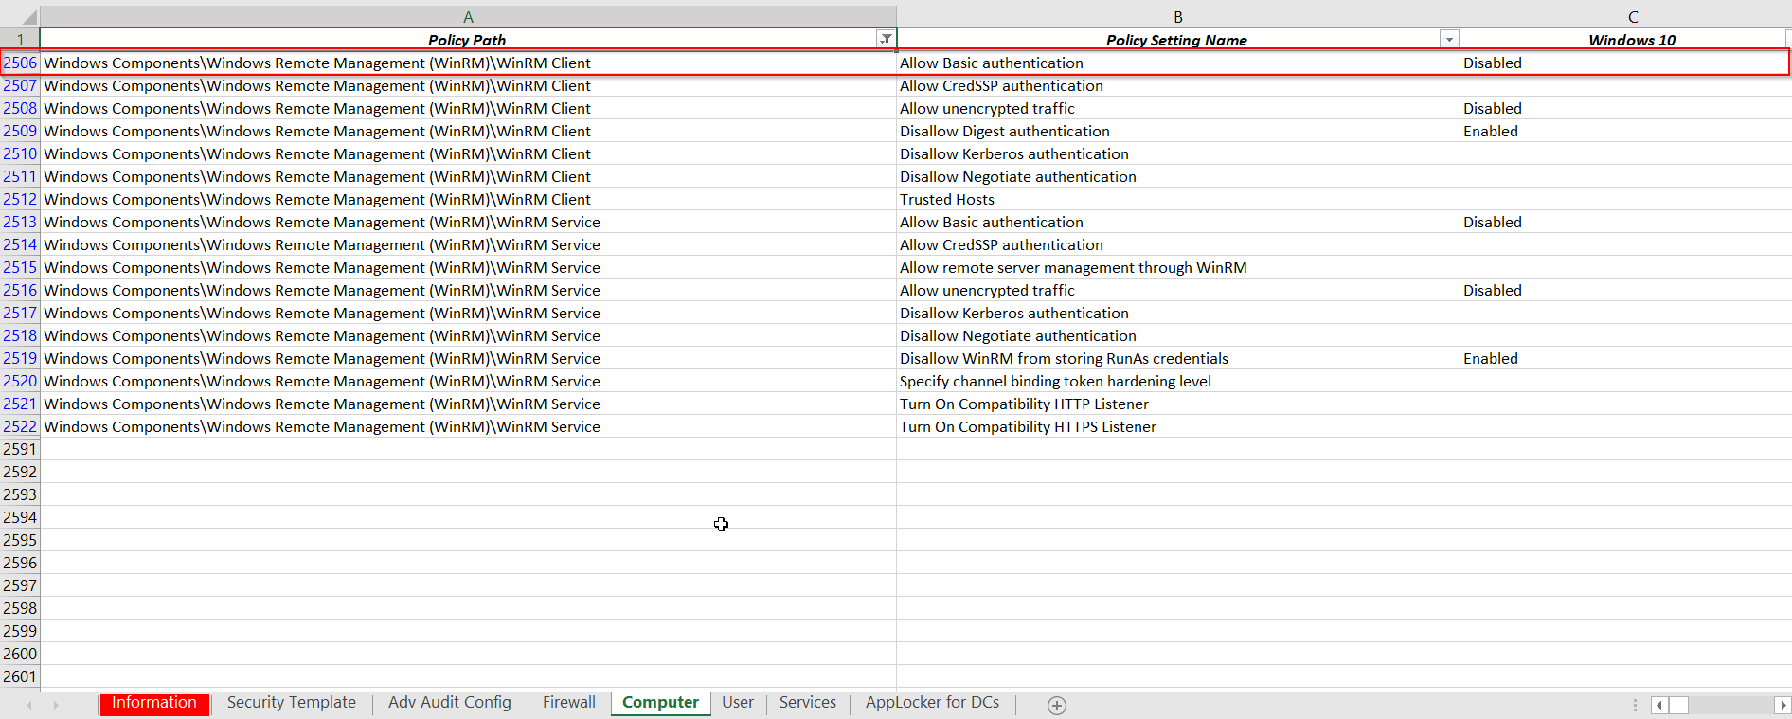The width and height of the screenshot is (1792, 719).
Task: Select WinRM Client Allow Basic authentication cell
Action: (x=1178, y=63)
